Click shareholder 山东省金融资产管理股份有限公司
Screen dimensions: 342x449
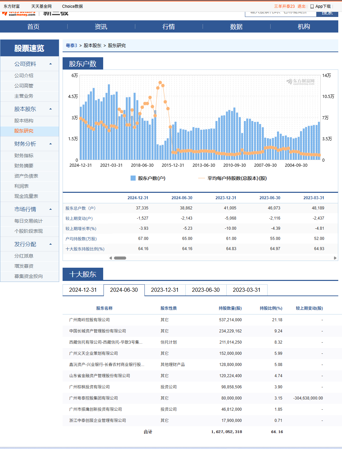click(x=99, y=376)
